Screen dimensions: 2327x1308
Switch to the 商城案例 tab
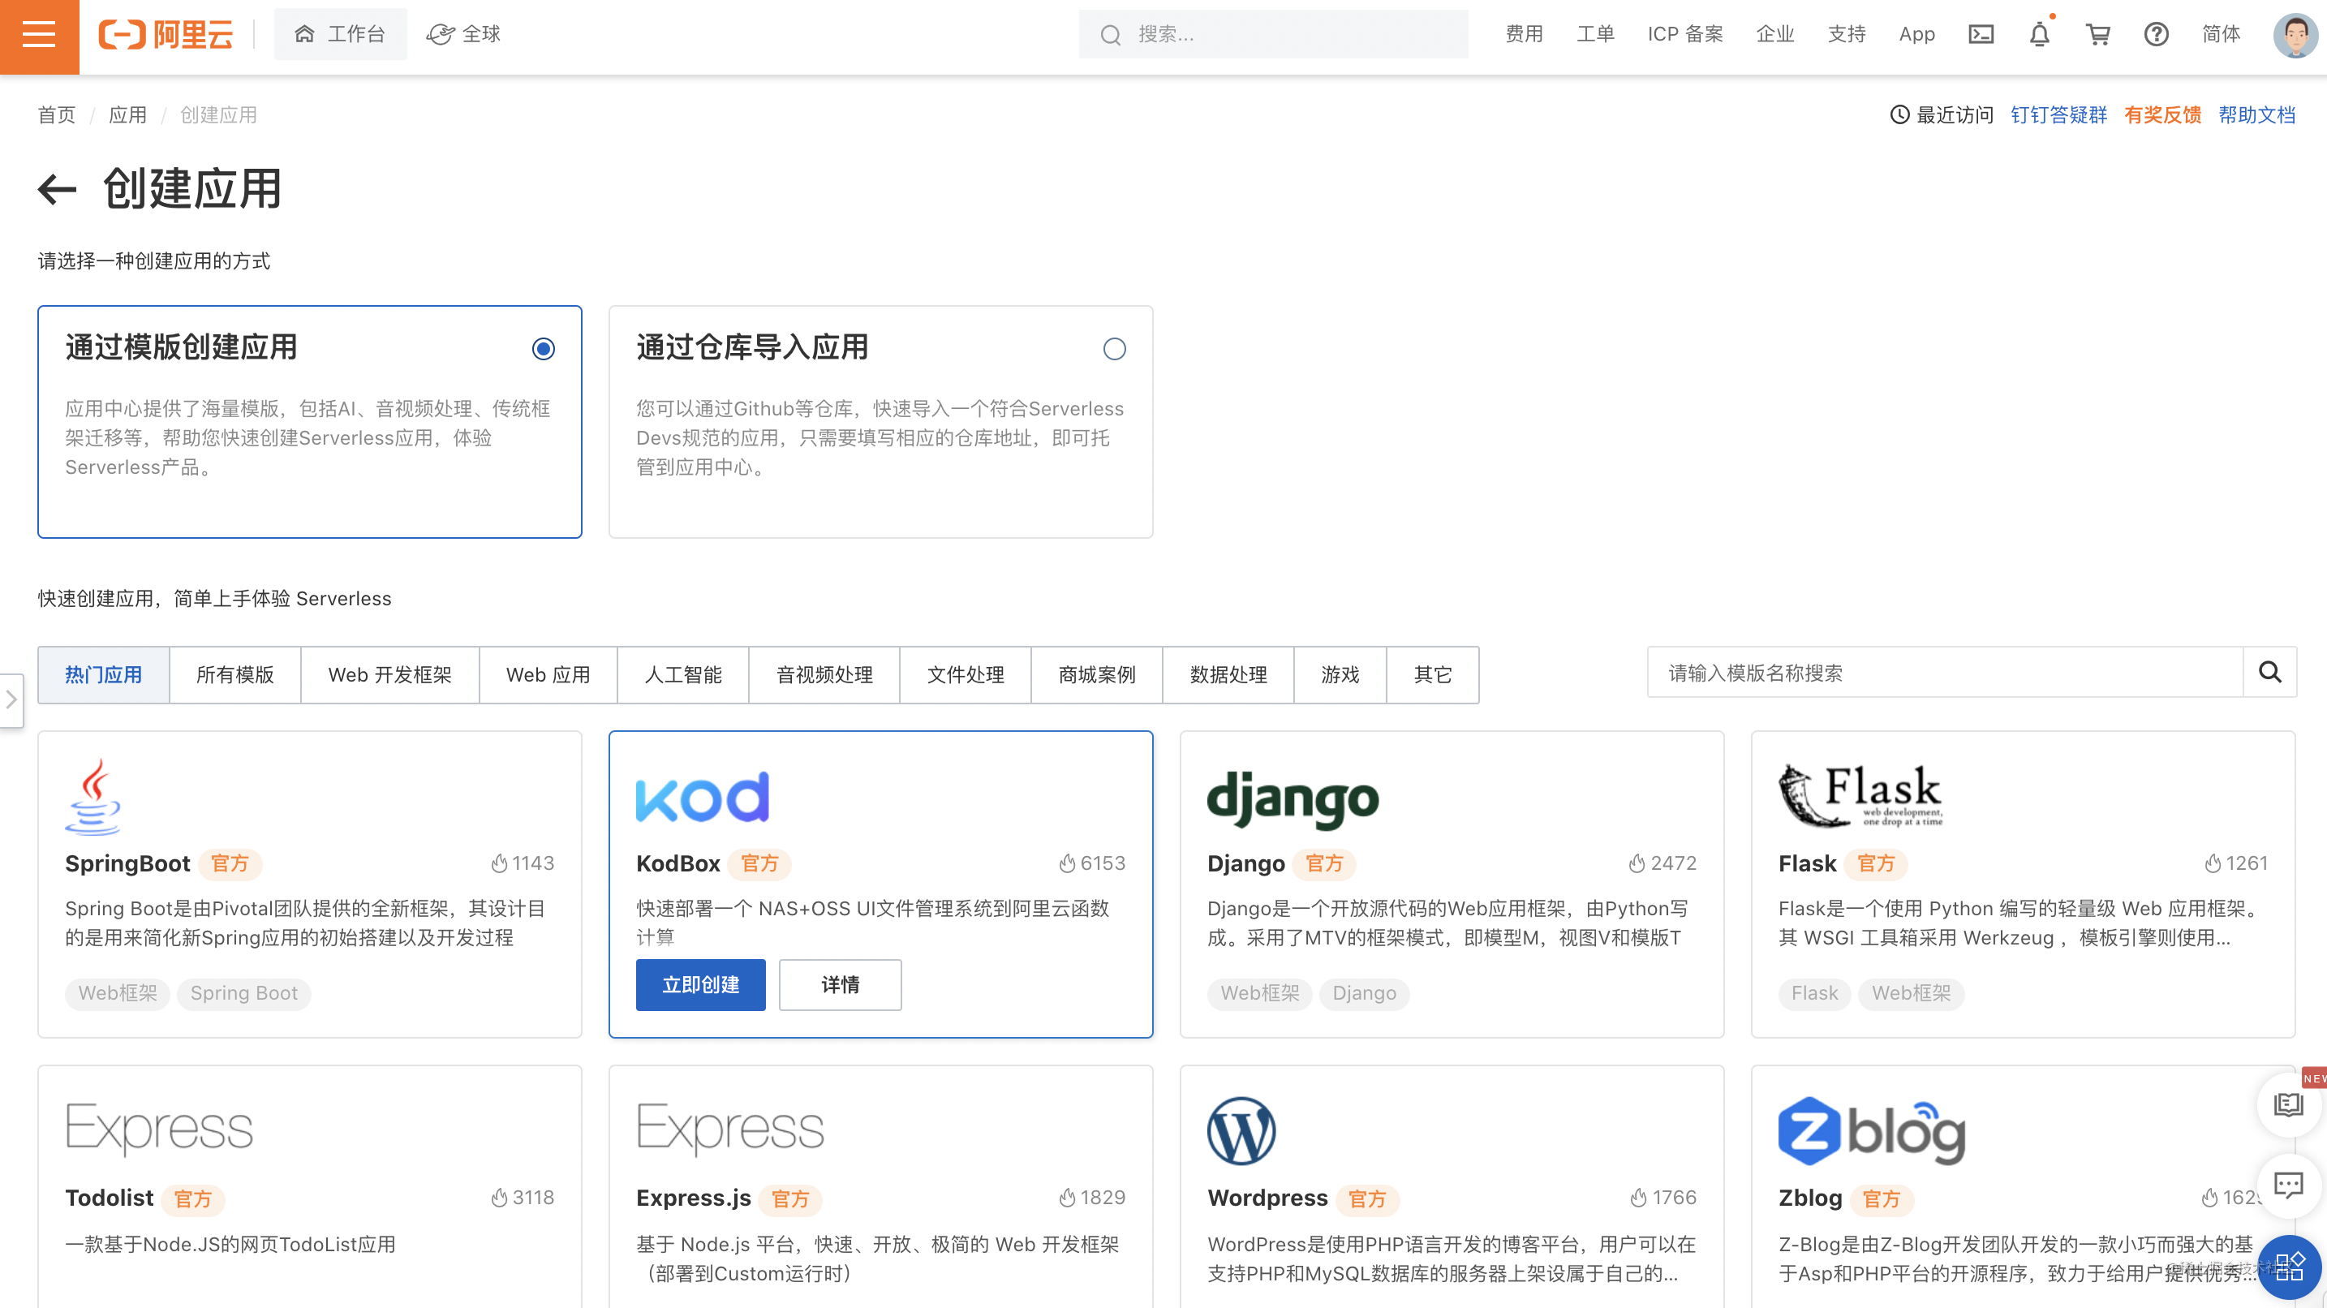pos(1097,675)
